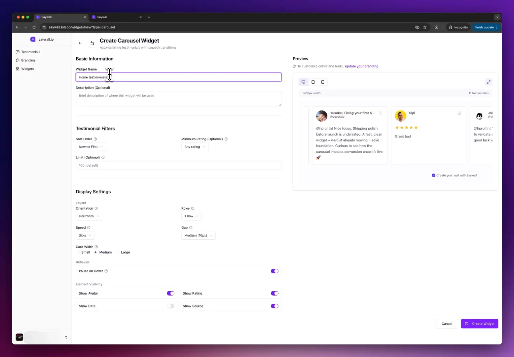Toggle Pause on Hover switch
The image size is (514, 357).
coord(274,271)
